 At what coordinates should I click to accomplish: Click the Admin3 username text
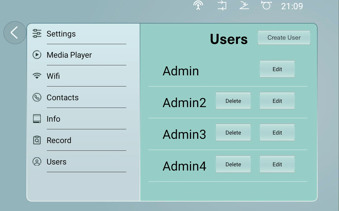pyautogui.click(x=184, y=134)
